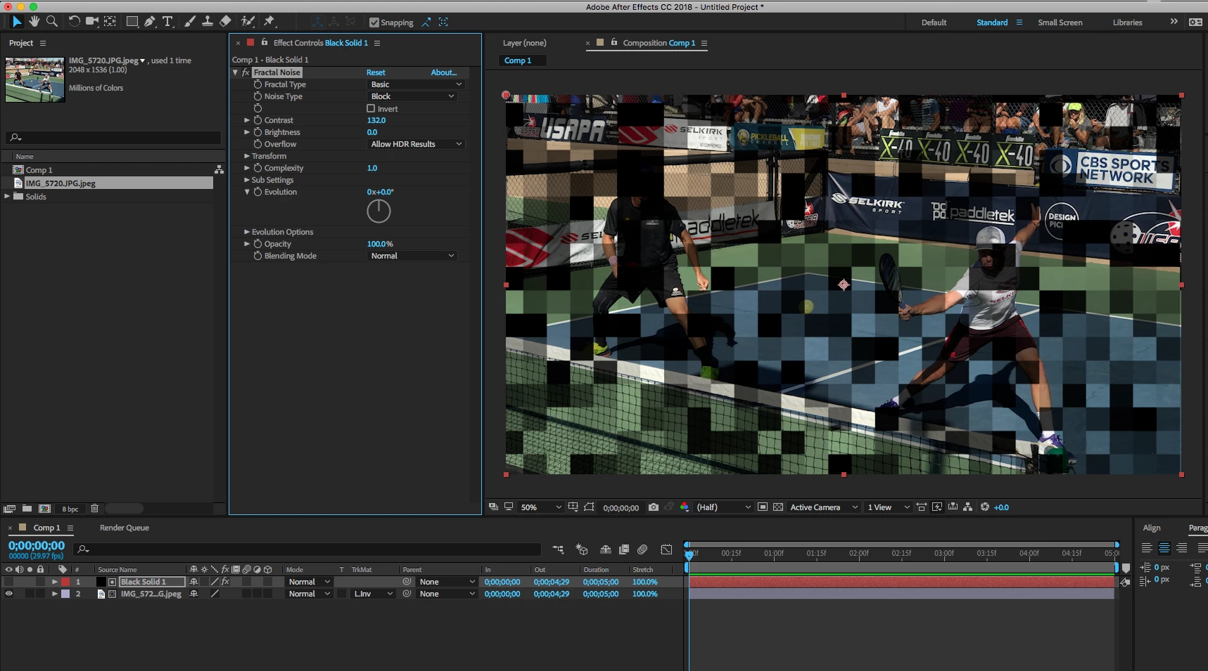Toggle Motion Blur enable icon in timeline
This screenshot has width=1208, height=671.
(x=642, y=549)
